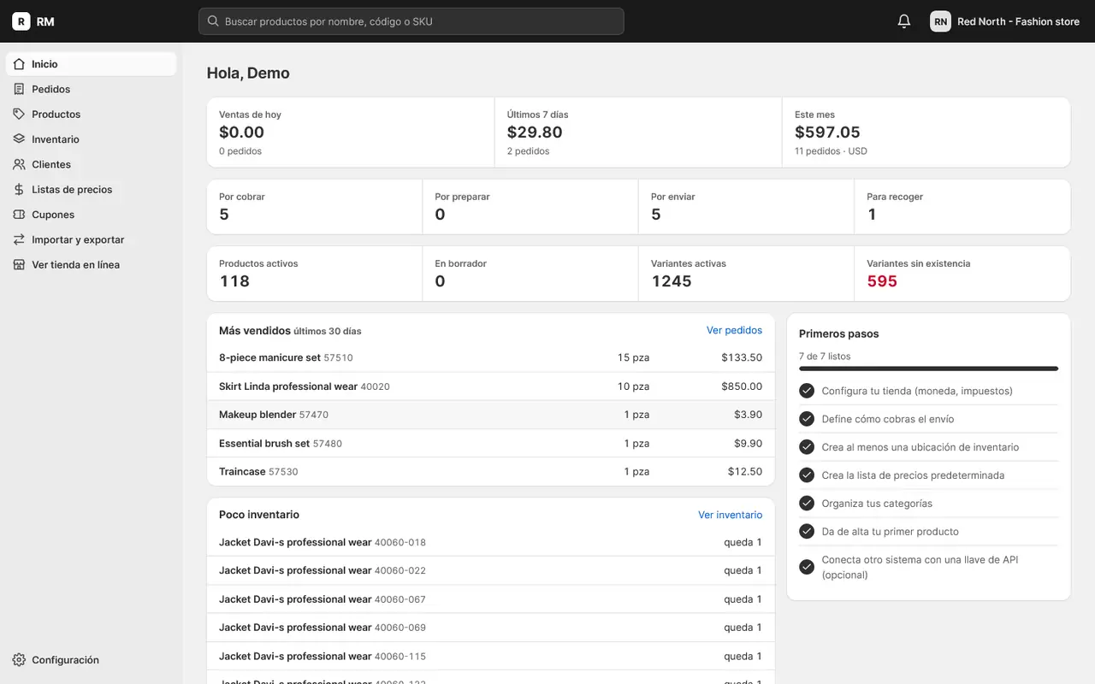1095x684 pixels.
Task: Click the Pedidos receipt icon
Action: point(19,89)
